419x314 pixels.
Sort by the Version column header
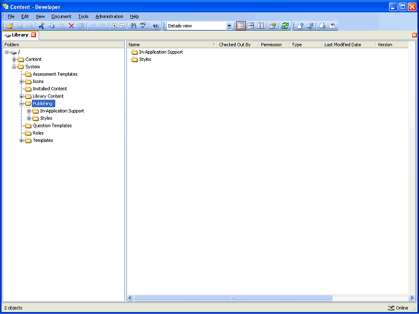[392, 44]
